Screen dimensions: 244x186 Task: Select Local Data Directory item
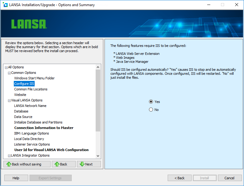[29, 139]
